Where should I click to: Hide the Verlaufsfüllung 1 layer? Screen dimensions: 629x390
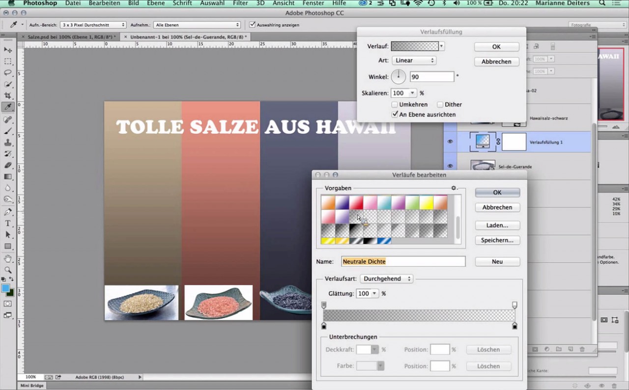click(x=450, y=141)
